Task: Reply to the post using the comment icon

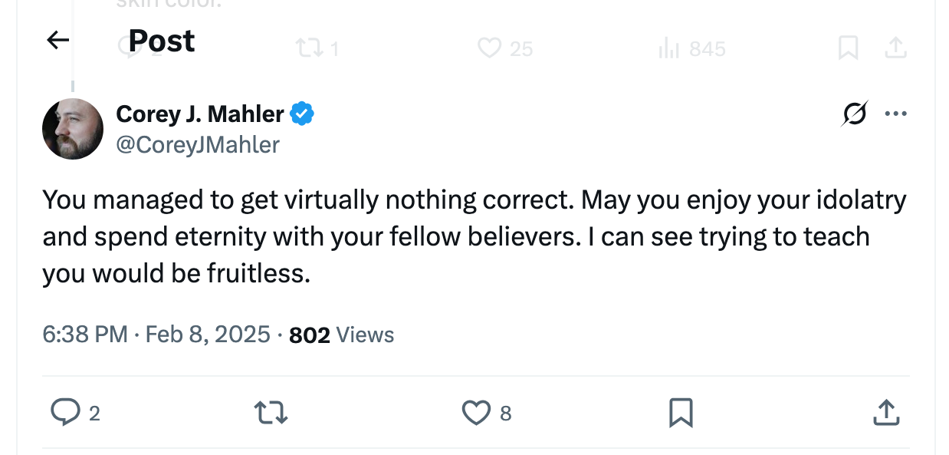Action: (x=67, y=413)
